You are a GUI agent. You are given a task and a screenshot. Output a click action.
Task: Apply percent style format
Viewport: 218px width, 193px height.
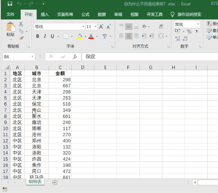(x=189, y=31)
